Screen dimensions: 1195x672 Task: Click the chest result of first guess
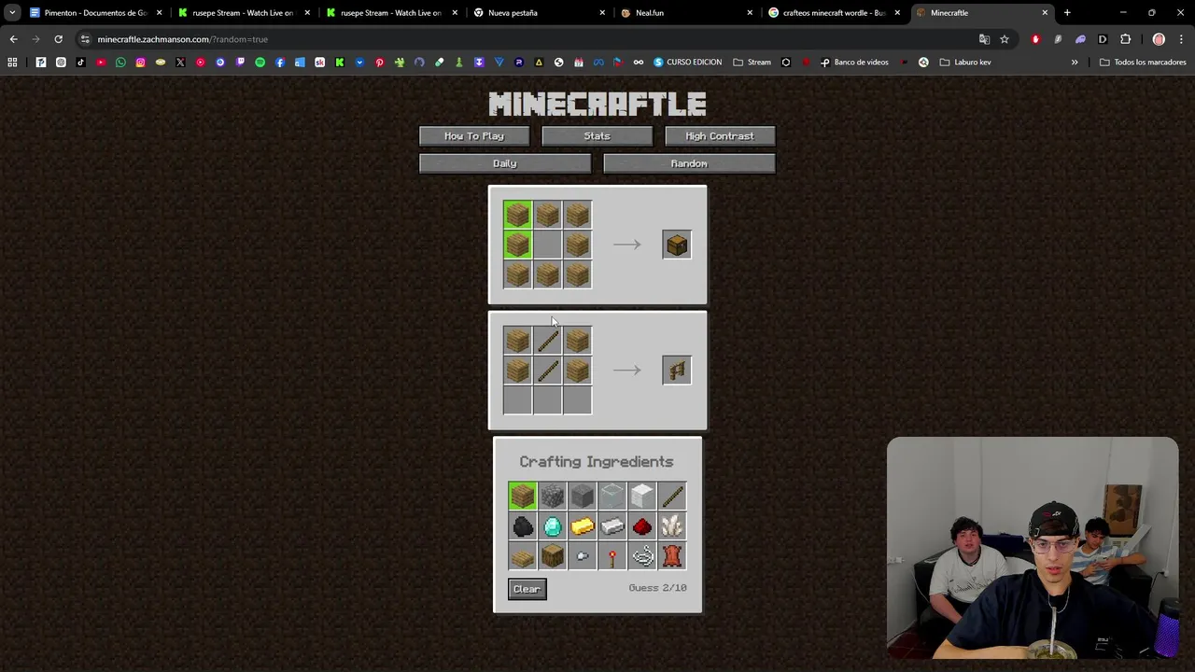(x=677, y=245)
